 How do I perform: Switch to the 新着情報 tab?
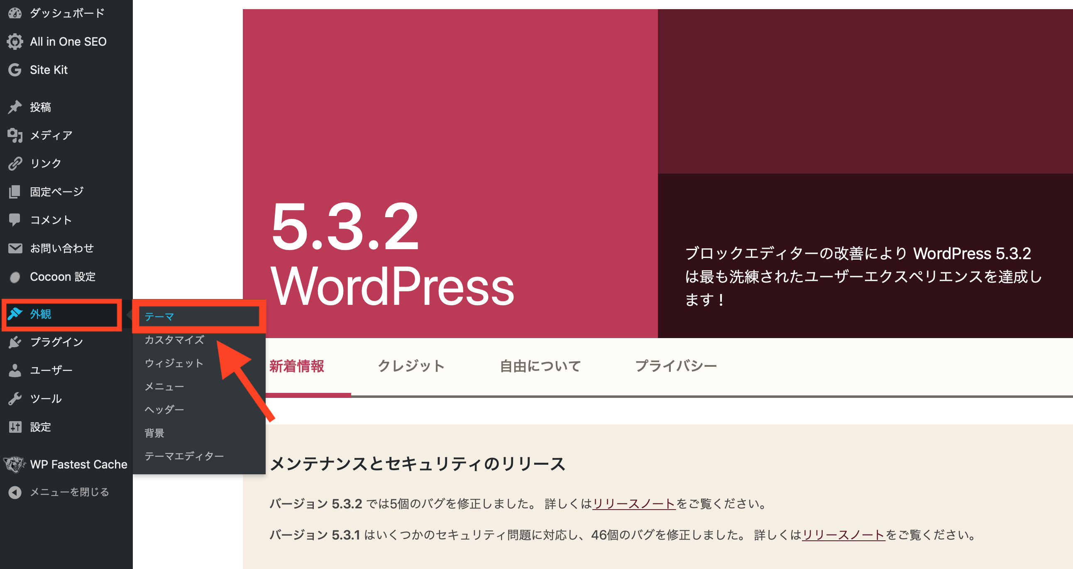tap(296, 366)
